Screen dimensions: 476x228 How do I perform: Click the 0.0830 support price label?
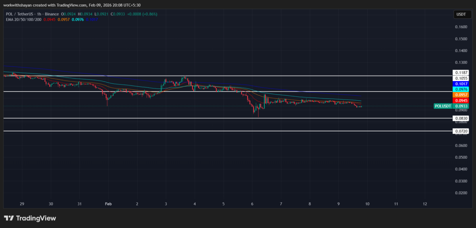click(x=461, y=118)
